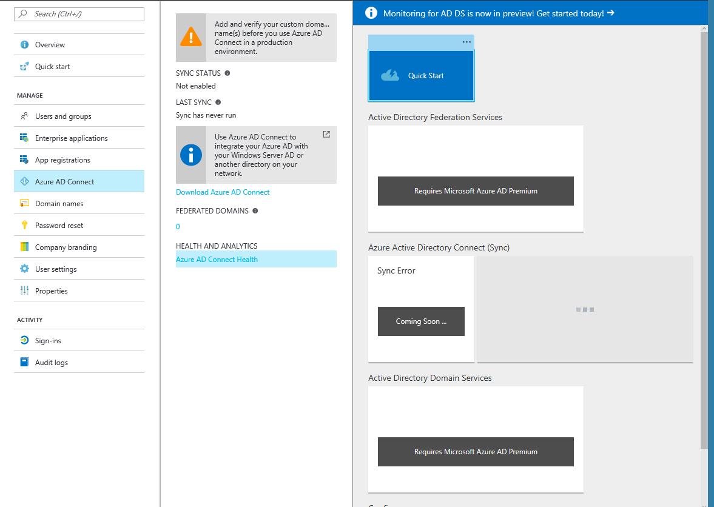The image size is (714, 507).
Task: Click inside the Search input field
Action: [x=85, y=14]
